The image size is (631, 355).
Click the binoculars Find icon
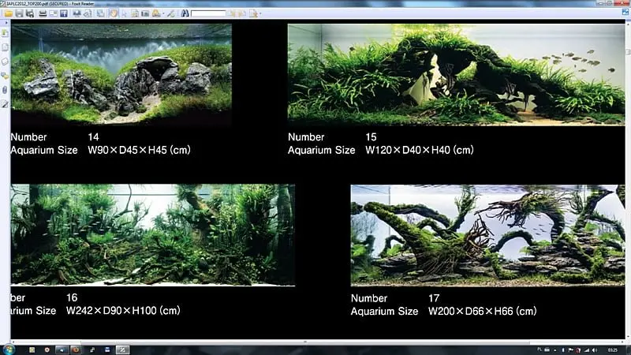click(x=185, y=13)
